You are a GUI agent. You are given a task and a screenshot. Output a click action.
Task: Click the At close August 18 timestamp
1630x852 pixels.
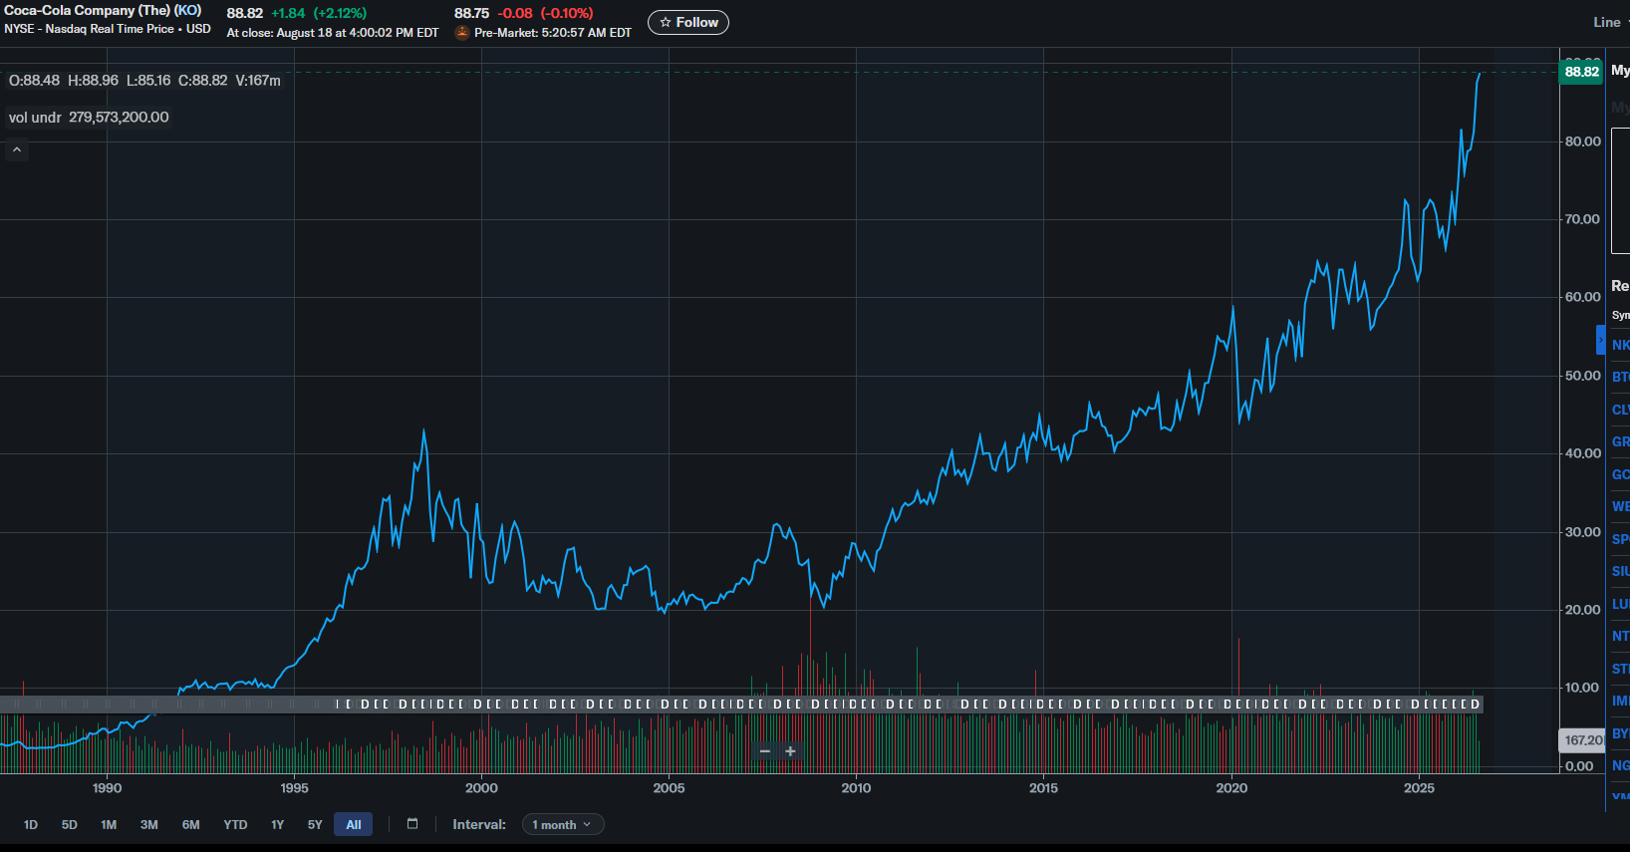click(x=333, y=33)
